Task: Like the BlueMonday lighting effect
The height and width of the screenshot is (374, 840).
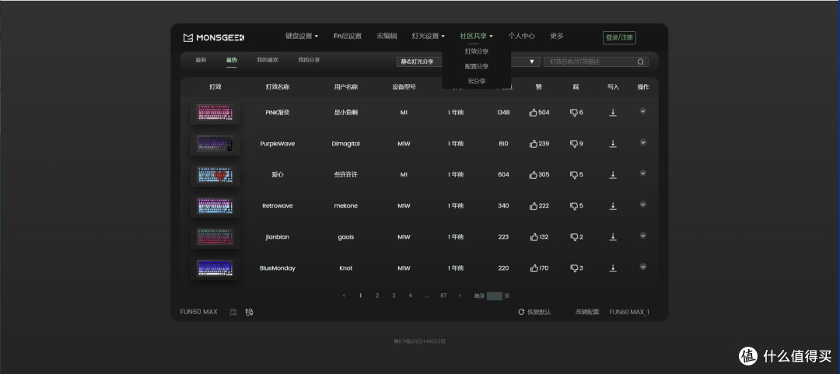Action: point(534,268)
